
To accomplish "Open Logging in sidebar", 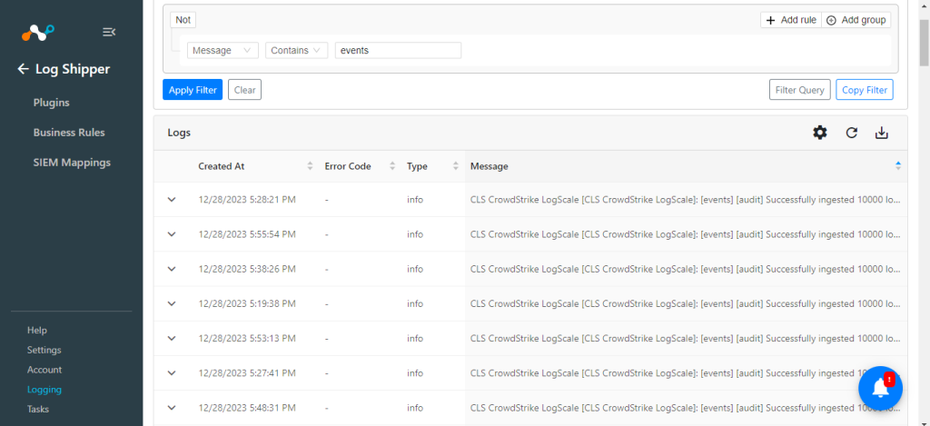I will [45, 390].
